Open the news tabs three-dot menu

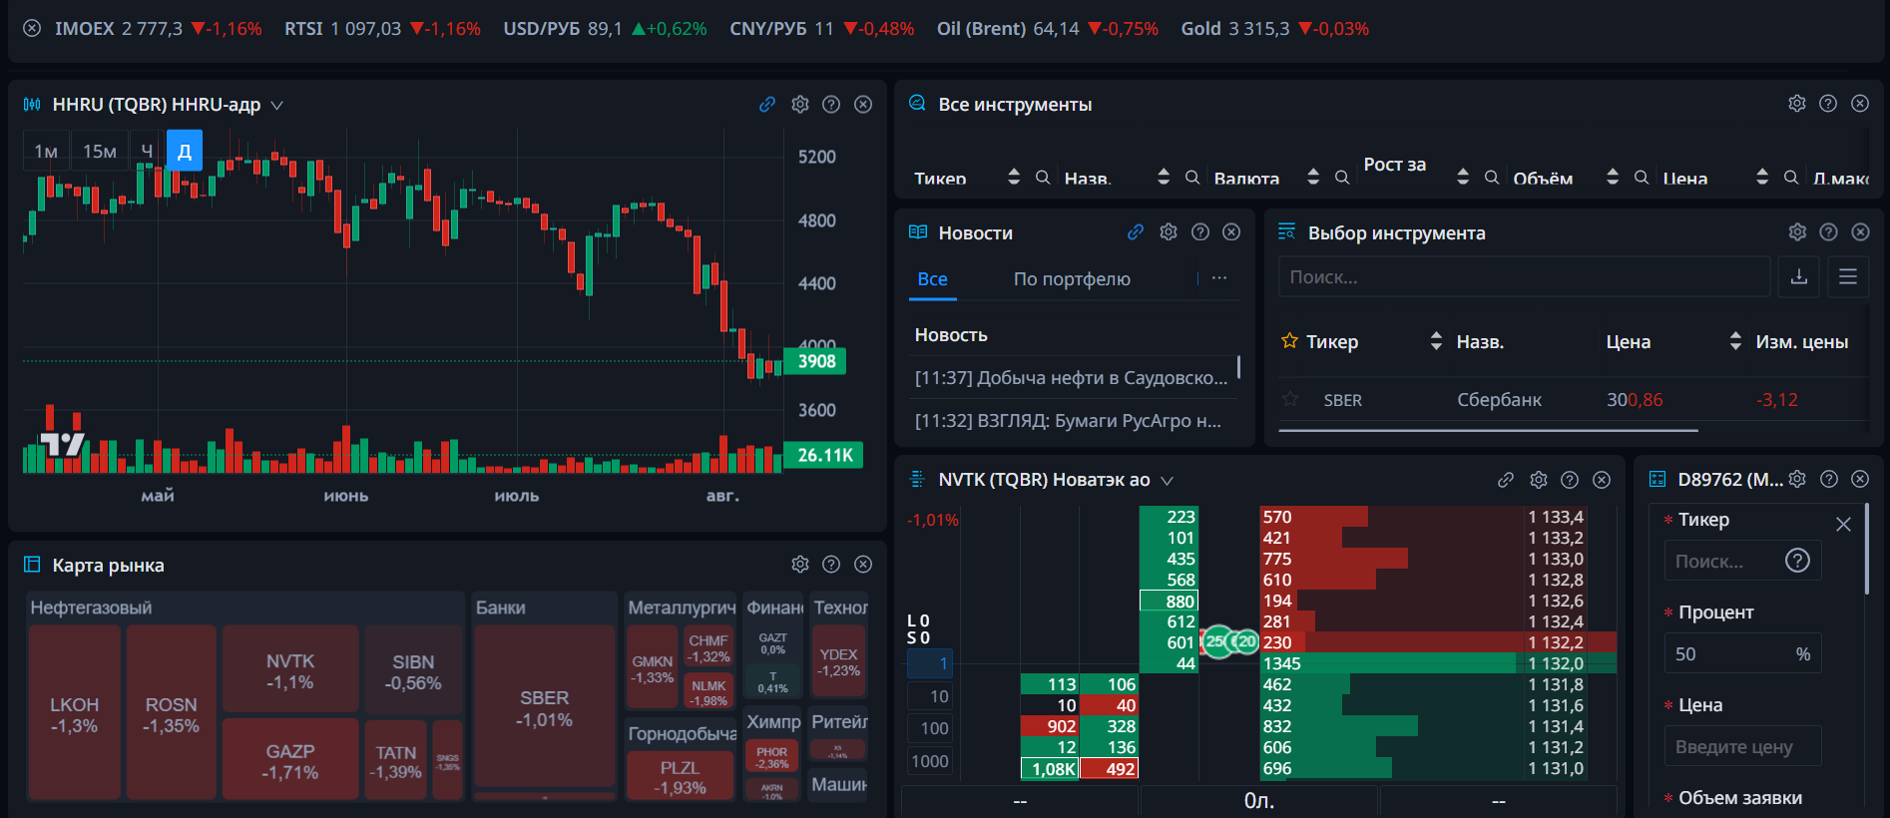(x=1219, y=278)
